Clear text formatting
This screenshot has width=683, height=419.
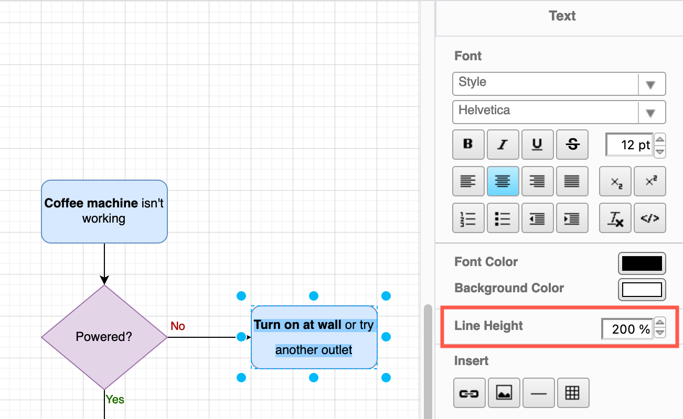point(615,218)
